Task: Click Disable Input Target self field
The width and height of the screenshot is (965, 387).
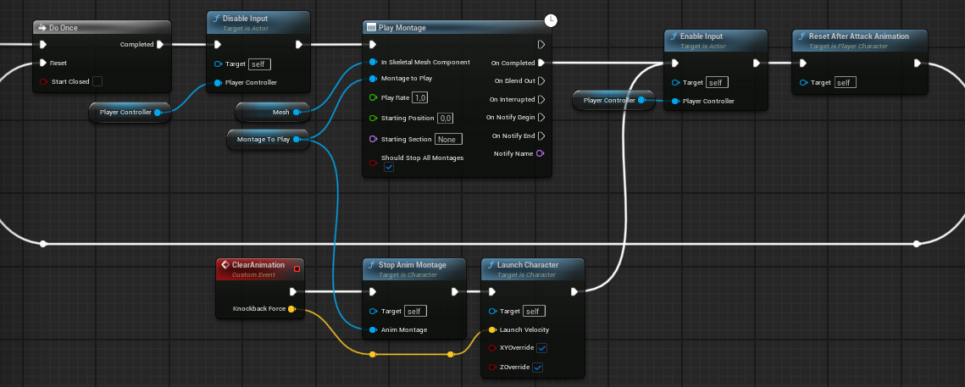Action: pyautogui.click(x=260, y=64)
